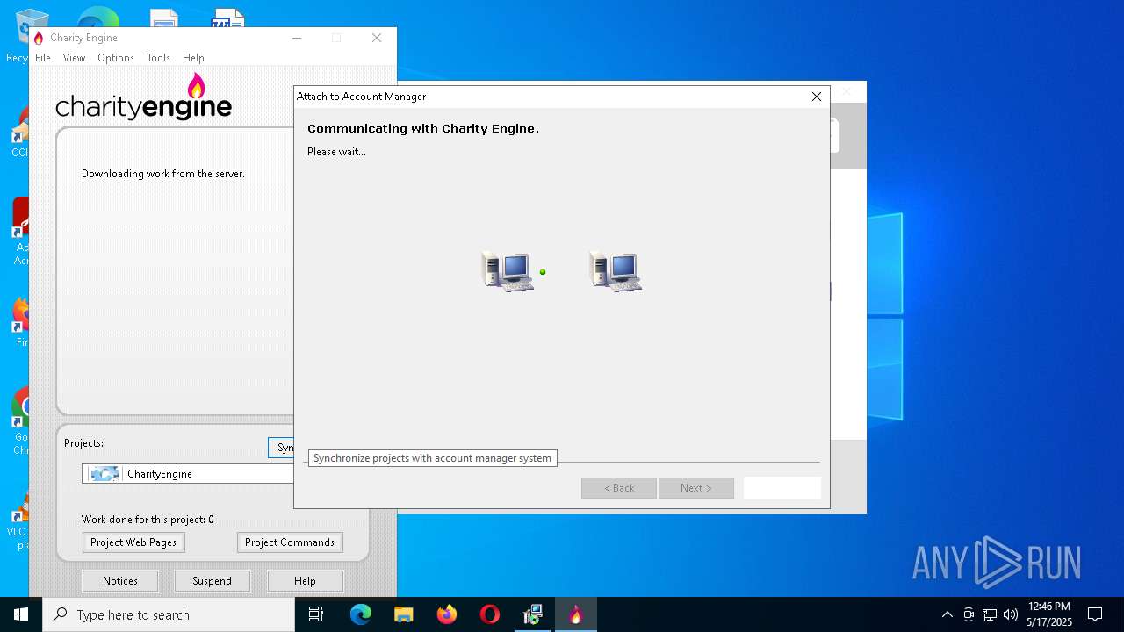Image resolution: width=1124 pixels, height=632 pixels.
Task: Click the Back button in wizard
Action: [619, 488]
